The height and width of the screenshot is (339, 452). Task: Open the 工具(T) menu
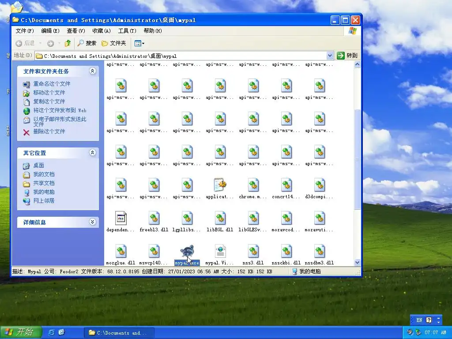click(x=127, y=31)
